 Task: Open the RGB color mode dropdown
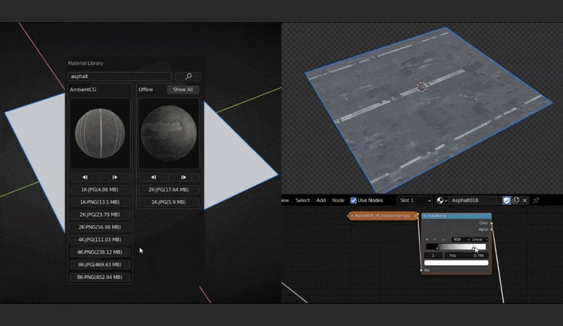tap(461, 240)
